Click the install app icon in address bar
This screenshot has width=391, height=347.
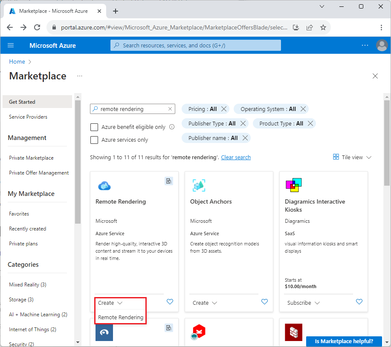[296, 27]
